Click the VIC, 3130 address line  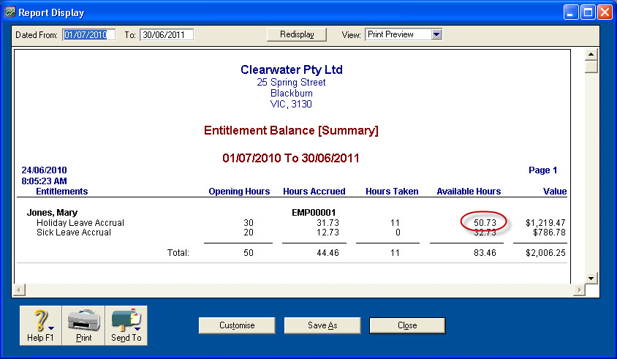coord(291,104)
